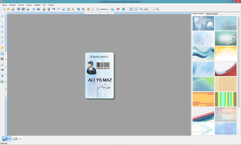Open the DataSet menu
241x145 pixels.
[37, 5]
